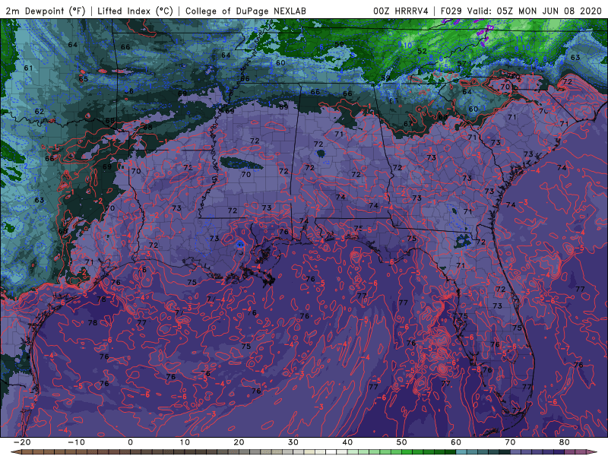Click the '20' color scale label
Screen dimensions: 608x456
[239, 442]
